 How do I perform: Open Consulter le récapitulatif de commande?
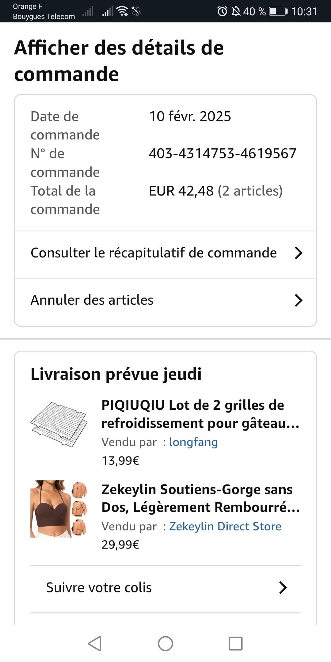pos(154,253)
